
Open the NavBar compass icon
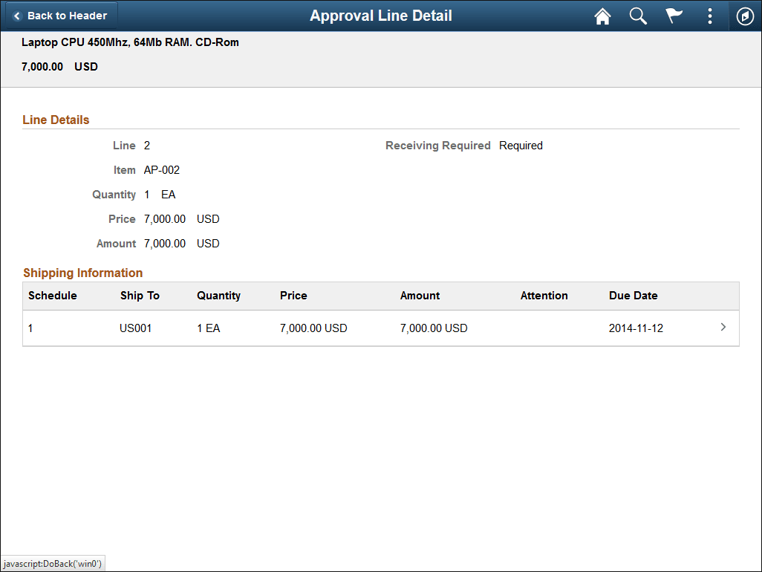[745, 16]
